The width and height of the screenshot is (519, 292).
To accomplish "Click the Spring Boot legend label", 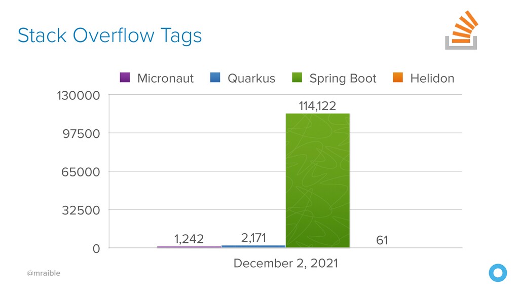I will point(343,79).
